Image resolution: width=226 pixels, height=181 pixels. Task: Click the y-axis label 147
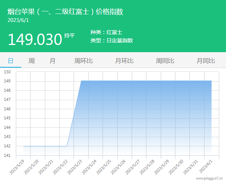point(7,100)
